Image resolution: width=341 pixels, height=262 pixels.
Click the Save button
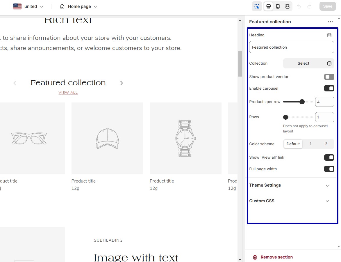[x=328, y=6]
